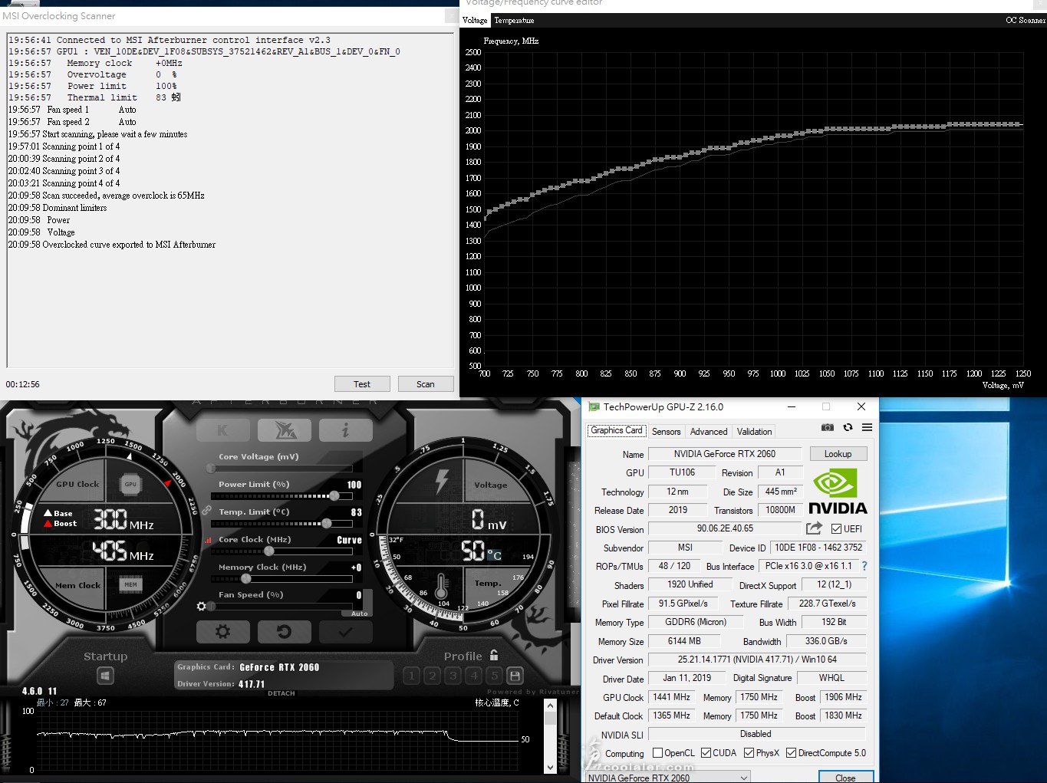Click monitor graph scrollbar down arrow
Viewport: 1047px width, 783px height.
click(550, 767)
